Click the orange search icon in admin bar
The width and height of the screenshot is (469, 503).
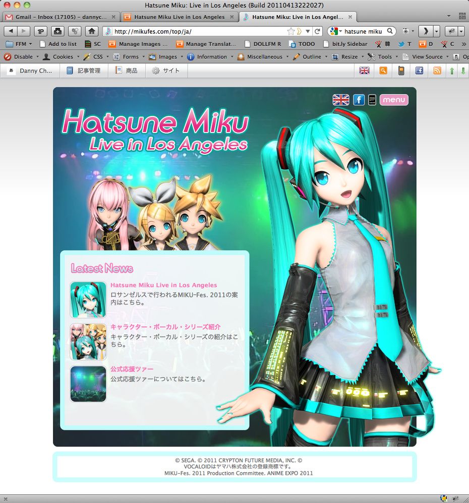383,71
